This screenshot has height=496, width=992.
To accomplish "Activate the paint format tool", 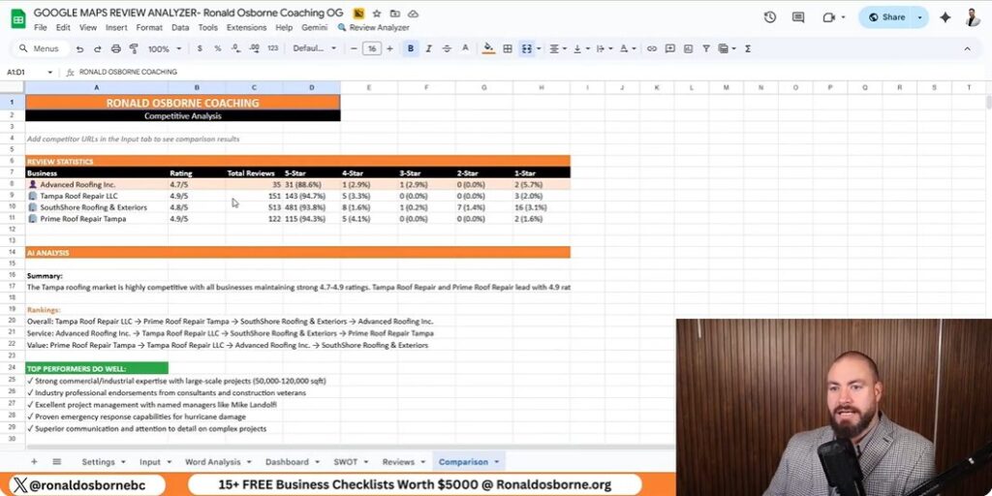I will click(134, 48).
